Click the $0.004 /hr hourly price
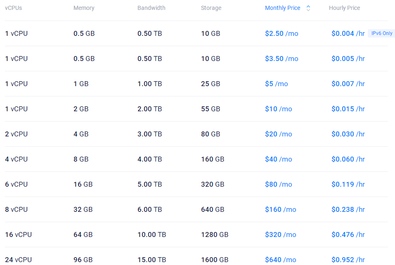This screenshot has width=395, height=265. 348,33
